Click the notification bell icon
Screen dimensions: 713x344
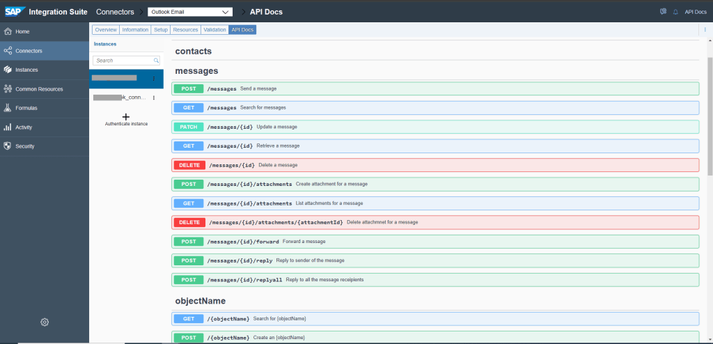click(x=675, y=12)
